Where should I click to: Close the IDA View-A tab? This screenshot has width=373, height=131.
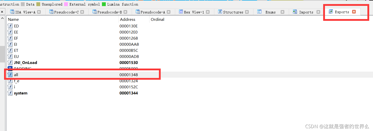click(x=39, y=12)
